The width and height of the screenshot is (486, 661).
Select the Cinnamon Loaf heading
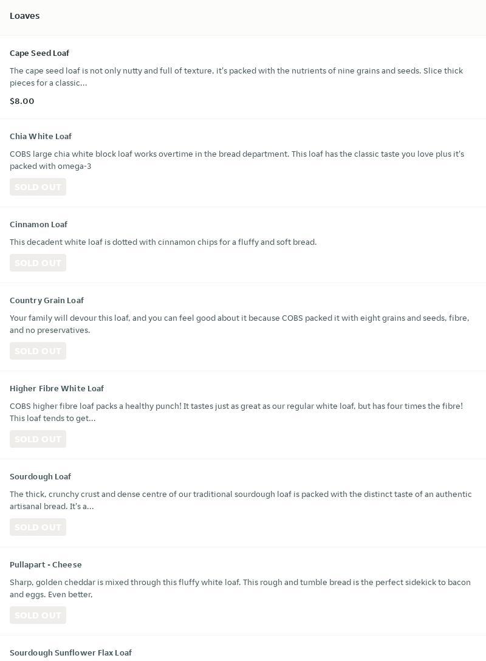(38, 225)
